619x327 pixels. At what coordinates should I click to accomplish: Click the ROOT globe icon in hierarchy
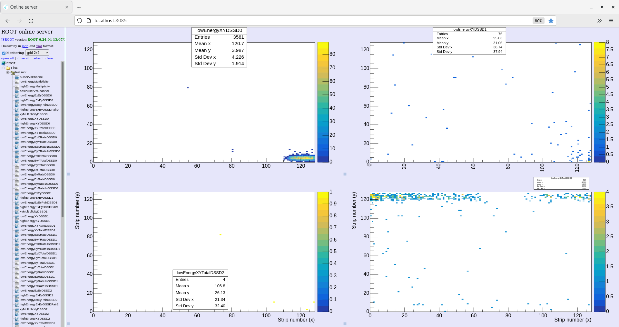coord(4,63)
